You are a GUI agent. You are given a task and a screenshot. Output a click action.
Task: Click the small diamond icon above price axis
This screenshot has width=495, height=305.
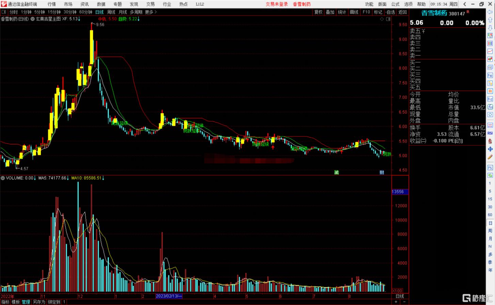pos(382,19)
